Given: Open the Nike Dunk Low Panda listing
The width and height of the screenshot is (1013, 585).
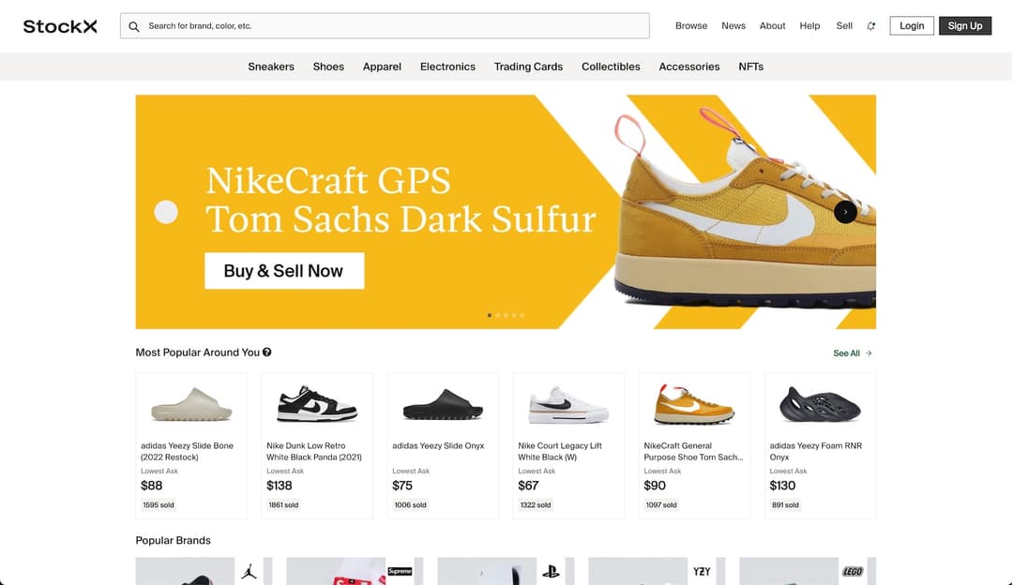Looking at the screenshot, I should click(x=317, y=445).
